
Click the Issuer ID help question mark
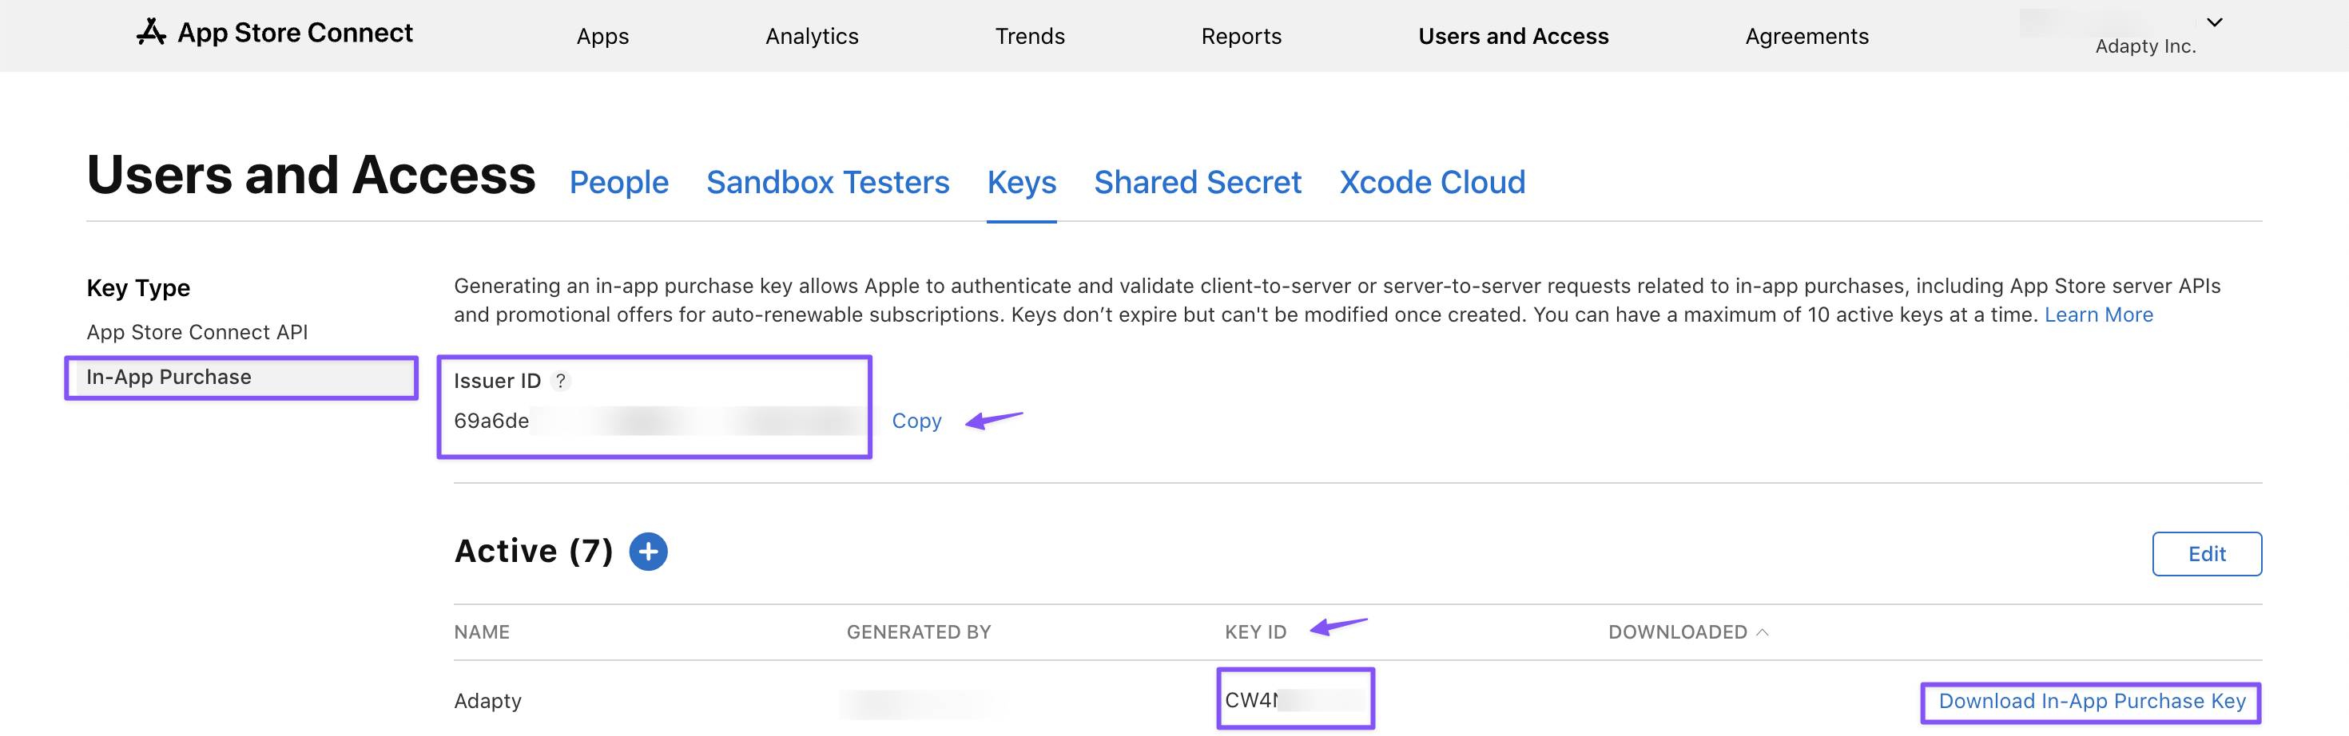pyautogui.click(x=561, y=381)
